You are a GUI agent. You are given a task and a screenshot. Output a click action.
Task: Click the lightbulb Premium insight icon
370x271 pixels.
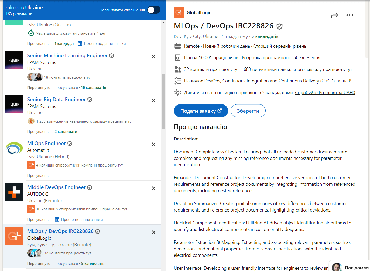tap(178, 93)
